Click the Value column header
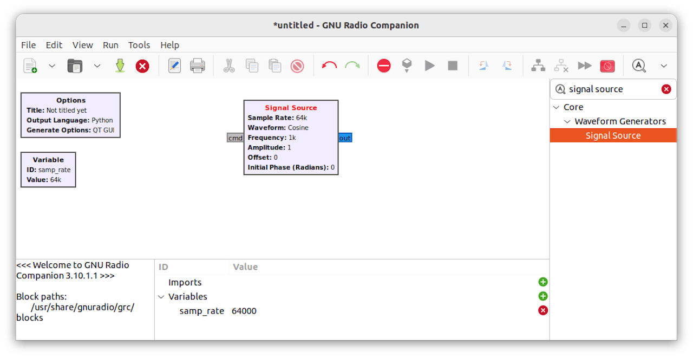This screenshot has height=358, width=693. point(245,267)
